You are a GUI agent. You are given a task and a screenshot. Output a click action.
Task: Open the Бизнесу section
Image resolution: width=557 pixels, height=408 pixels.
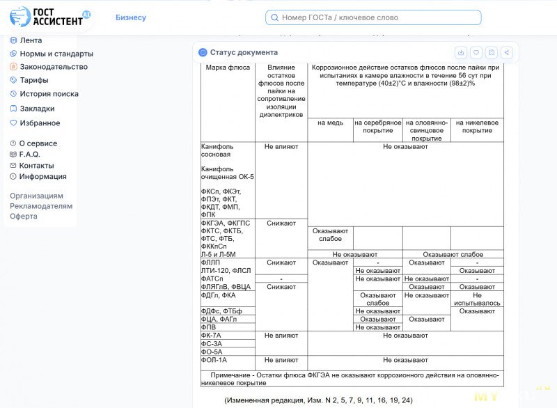(131, 17)
